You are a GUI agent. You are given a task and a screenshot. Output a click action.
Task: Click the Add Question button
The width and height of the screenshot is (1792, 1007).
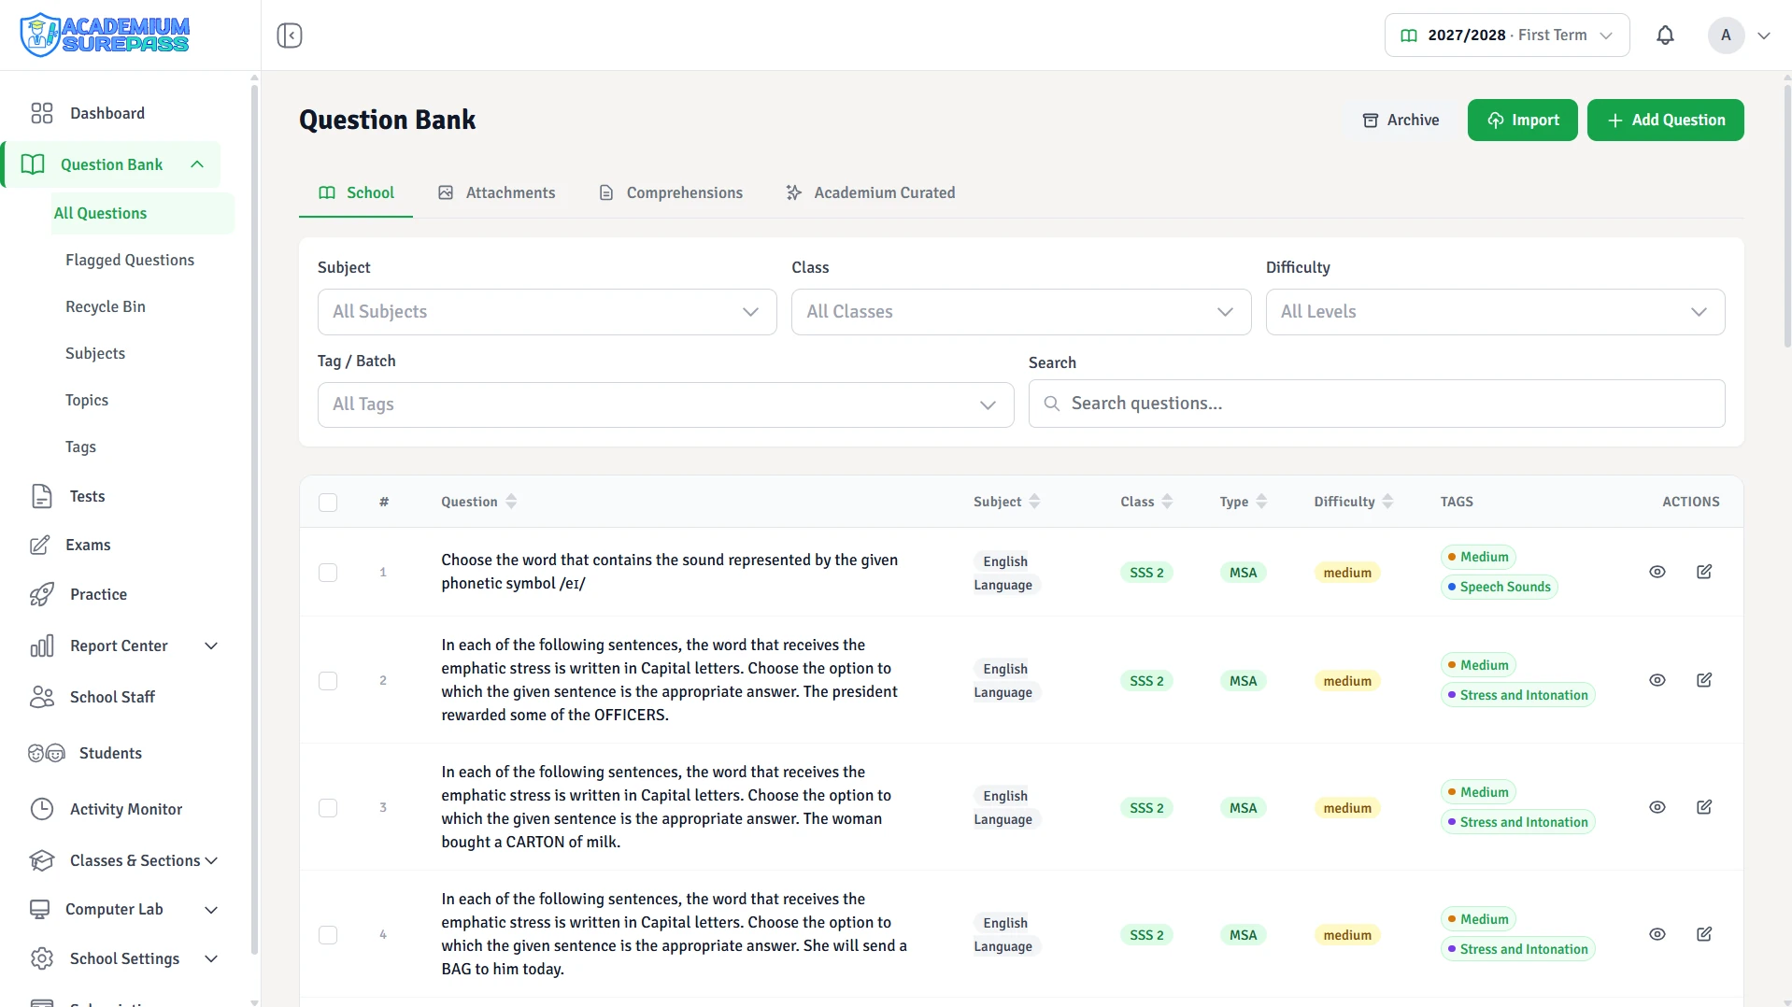click(x=1665, y=120)
